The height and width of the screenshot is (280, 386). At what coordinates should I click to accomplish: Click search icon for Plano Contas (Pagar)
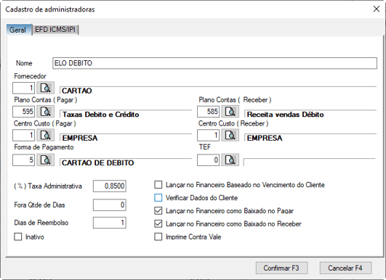tap(46, 112)
